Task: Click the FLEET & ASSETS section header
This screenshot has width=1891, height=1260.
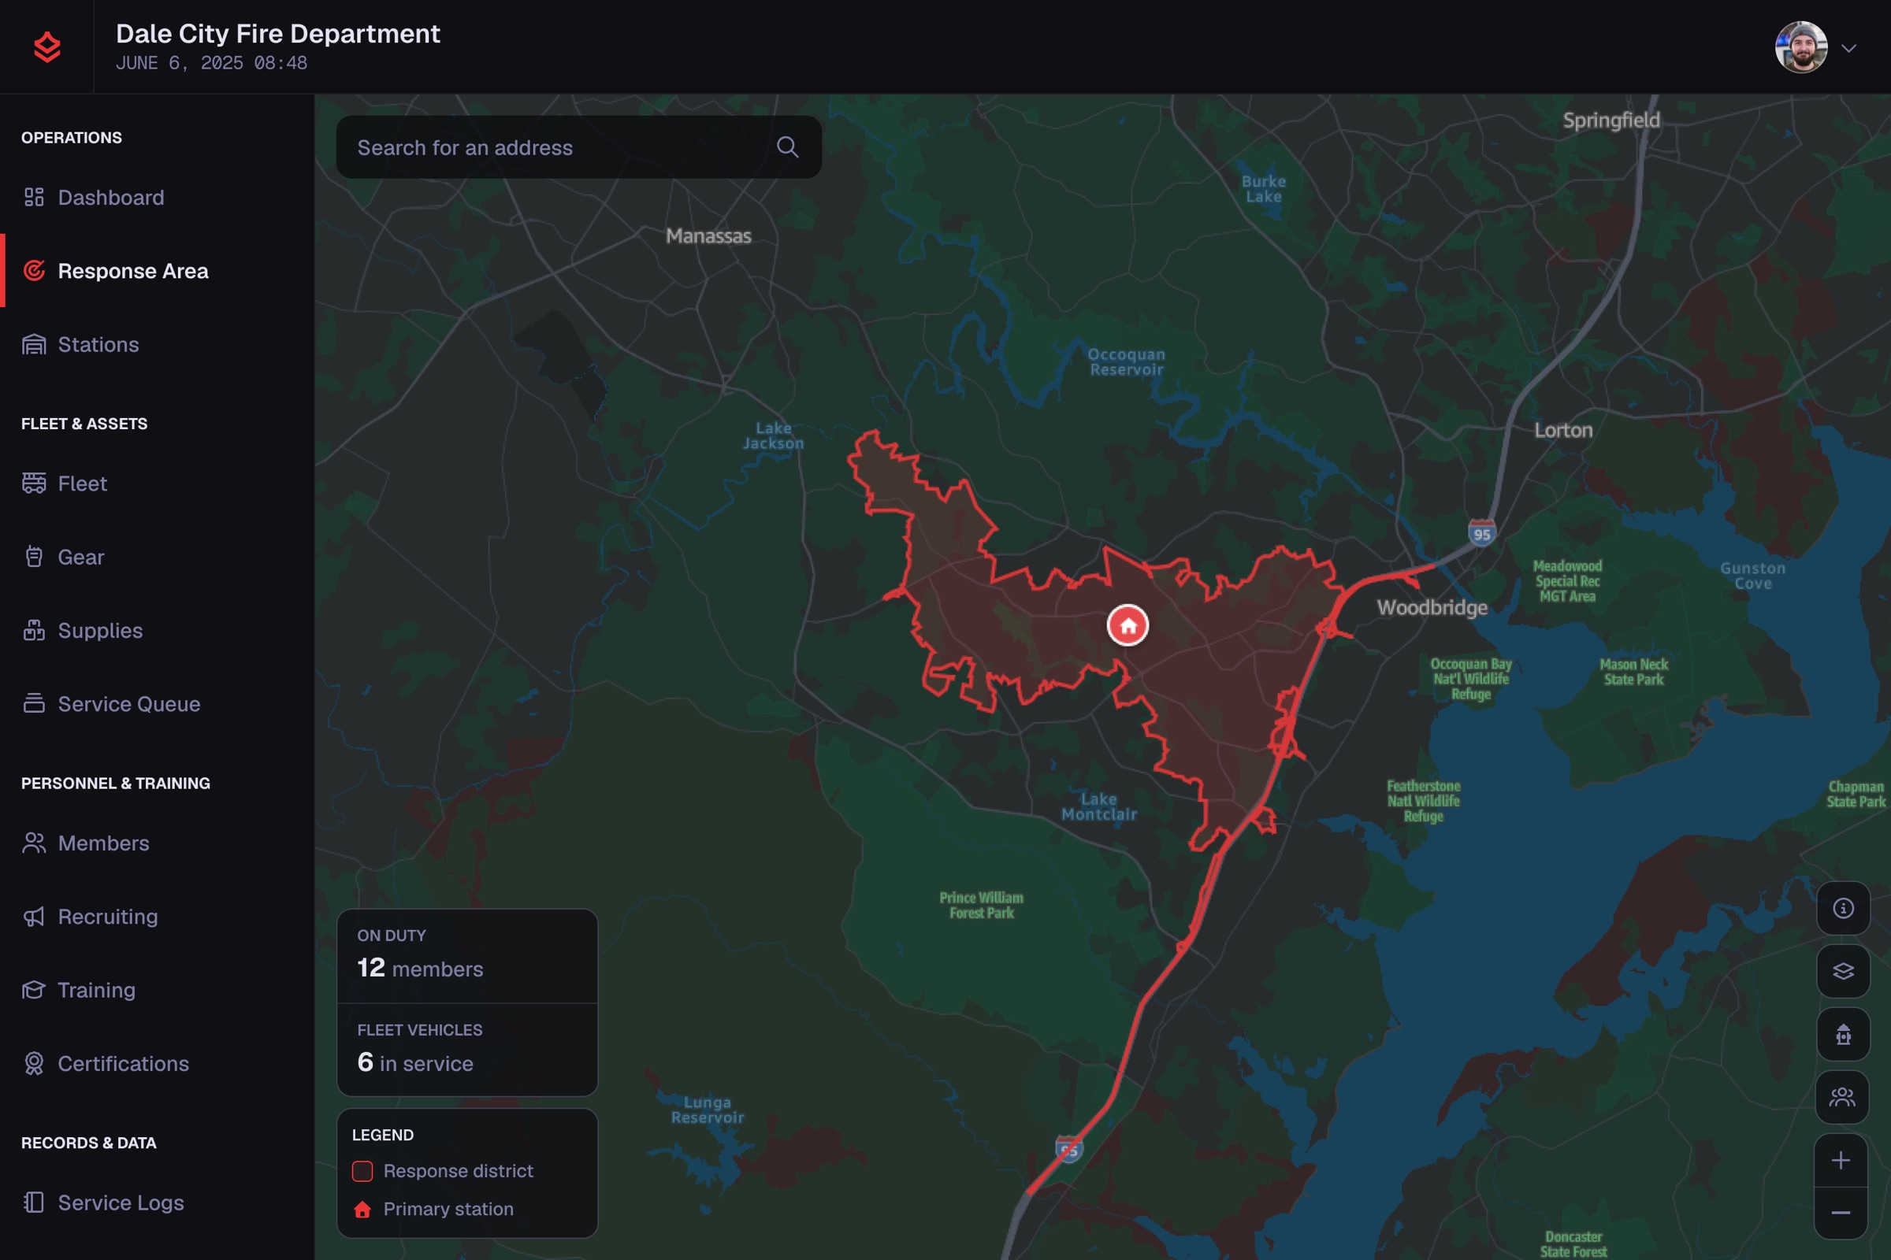Action: click(x=84, y=424)
